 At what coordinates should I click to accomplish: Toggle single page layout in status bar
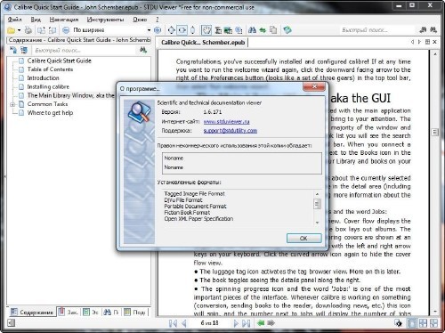tap(412, 323)
